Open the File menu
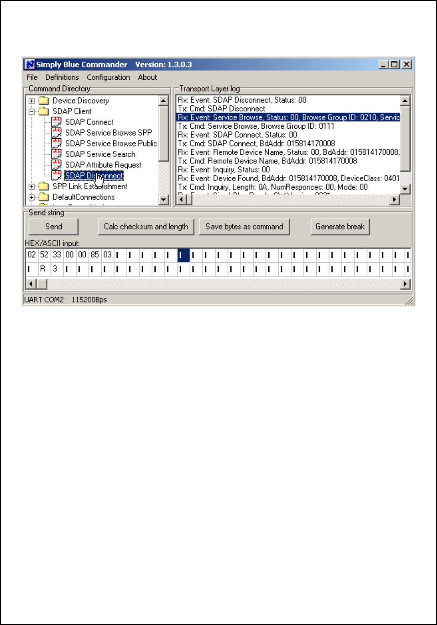The width and height of the screenshot is (437, 625). pos(32,77)
